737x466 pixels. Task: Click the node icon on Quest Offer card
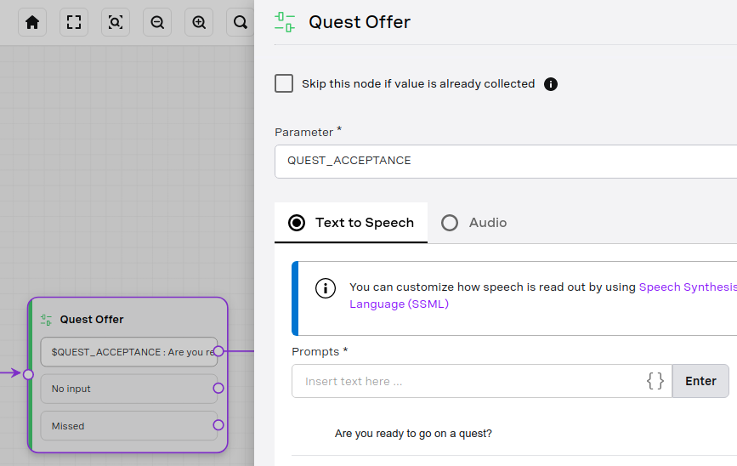(x=46, y=320)
